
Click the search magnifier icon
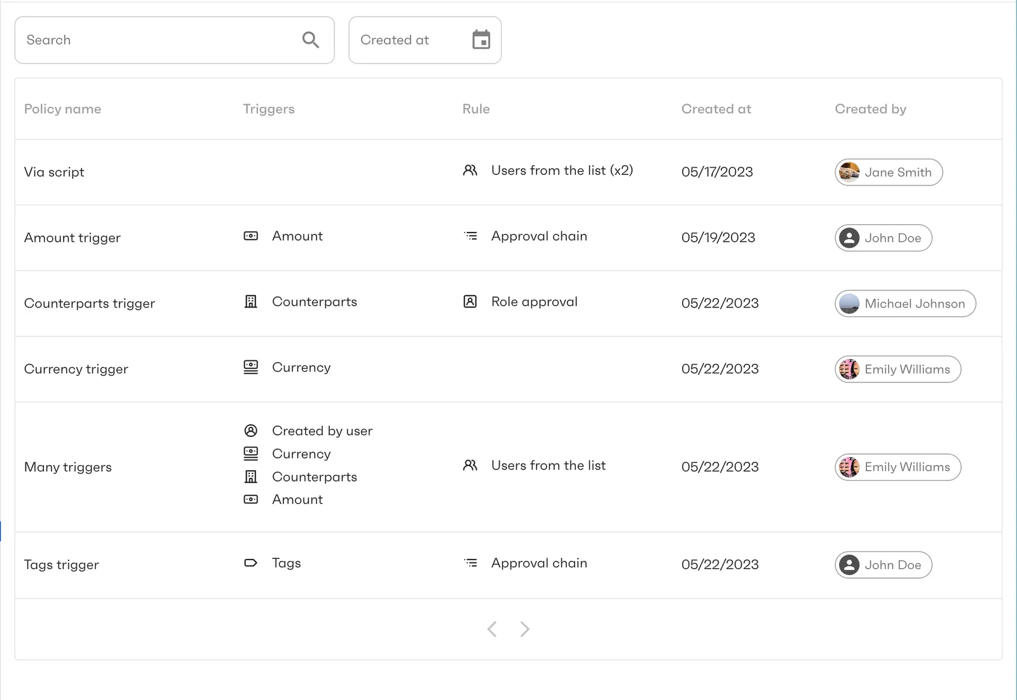point(310,40)
